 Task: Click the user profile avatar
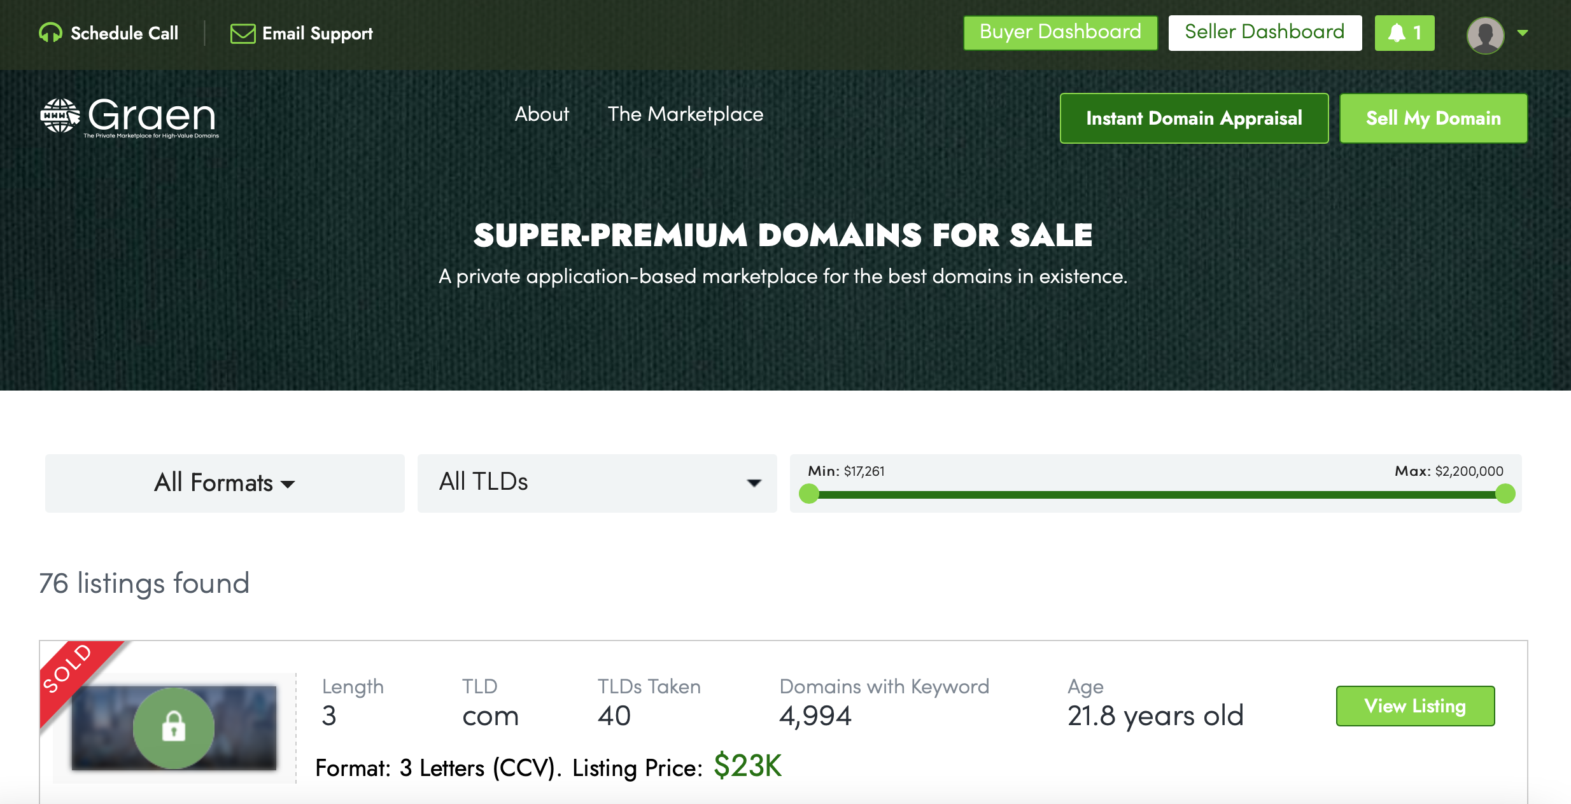[x=1485, y=34]
